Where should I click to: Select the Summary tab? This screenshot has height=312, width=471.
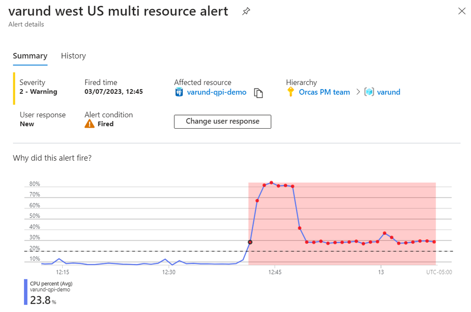[30, 56]
